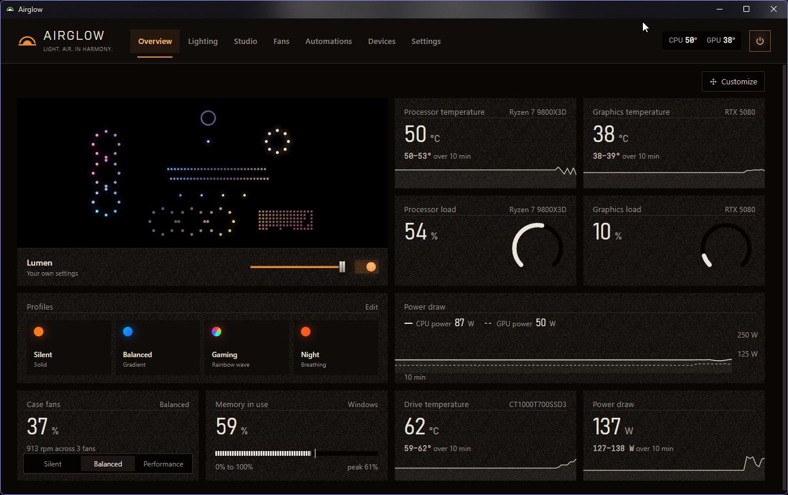Viewport: 788px width, 495px height.
Task: Click the CT1000T700SSD3 drive label
Action: tap(538, 405)
